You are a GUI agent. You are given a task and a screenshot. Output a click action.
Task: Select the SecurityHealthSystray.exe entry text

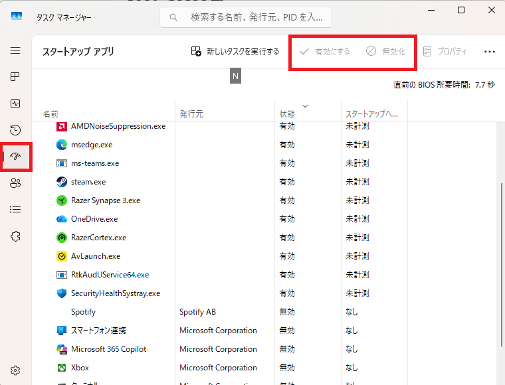(116, 293)
